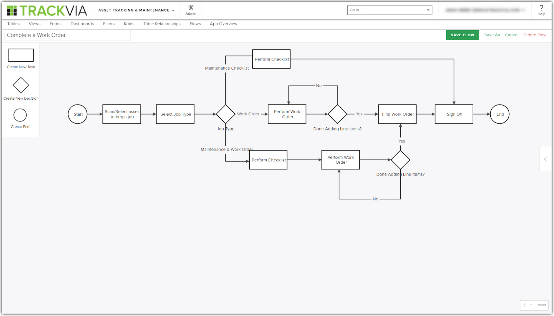Click the lower loop No label
The width and height of the screenshot is (554, 316).
tap(376, 199)
